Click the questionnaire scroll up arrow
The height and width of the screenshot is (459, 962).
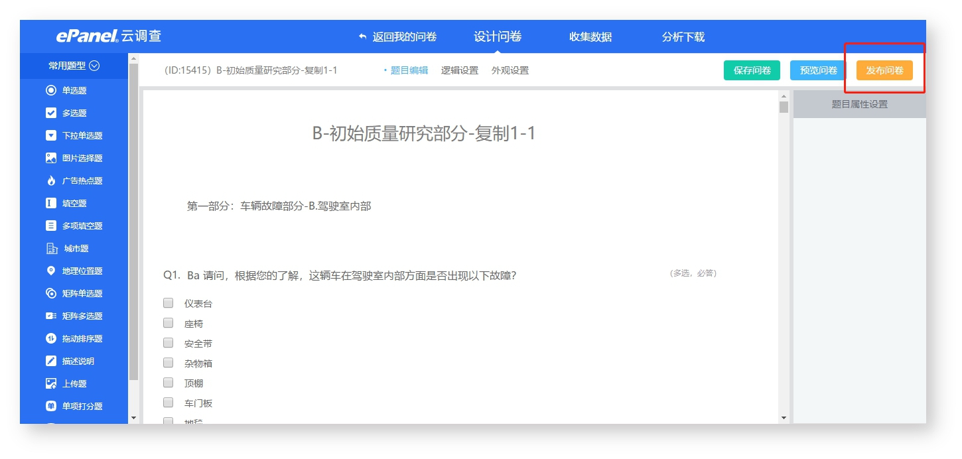pos(784,97)
